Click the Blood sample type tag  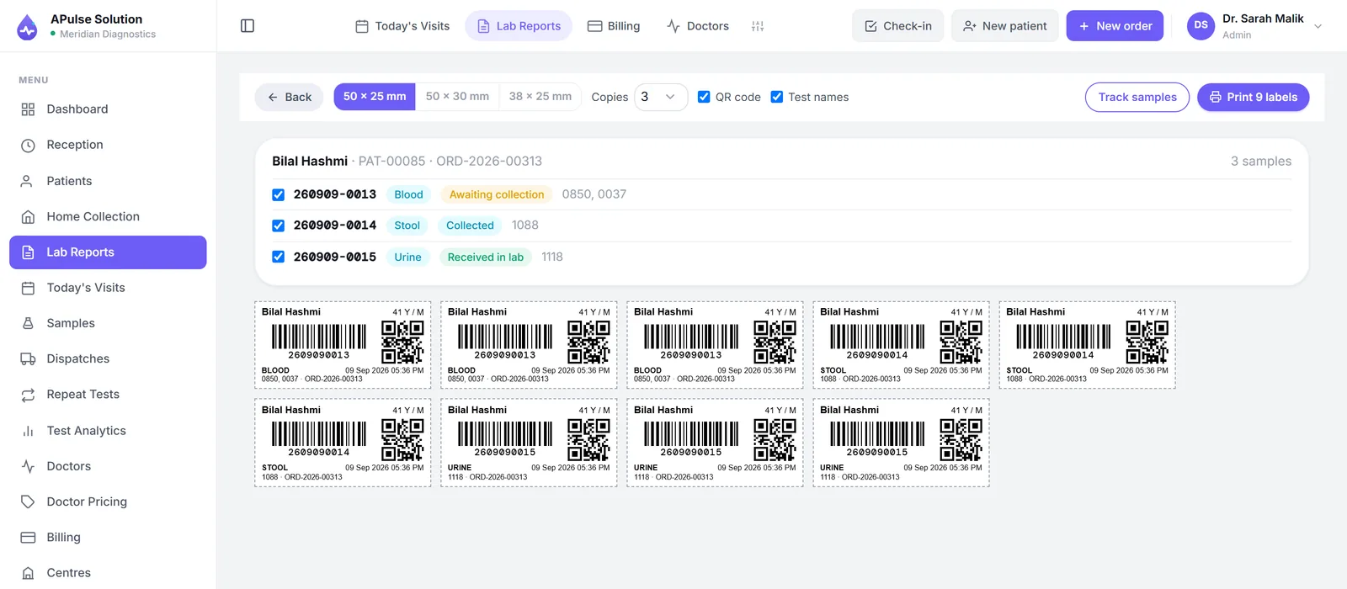[409, 194]
